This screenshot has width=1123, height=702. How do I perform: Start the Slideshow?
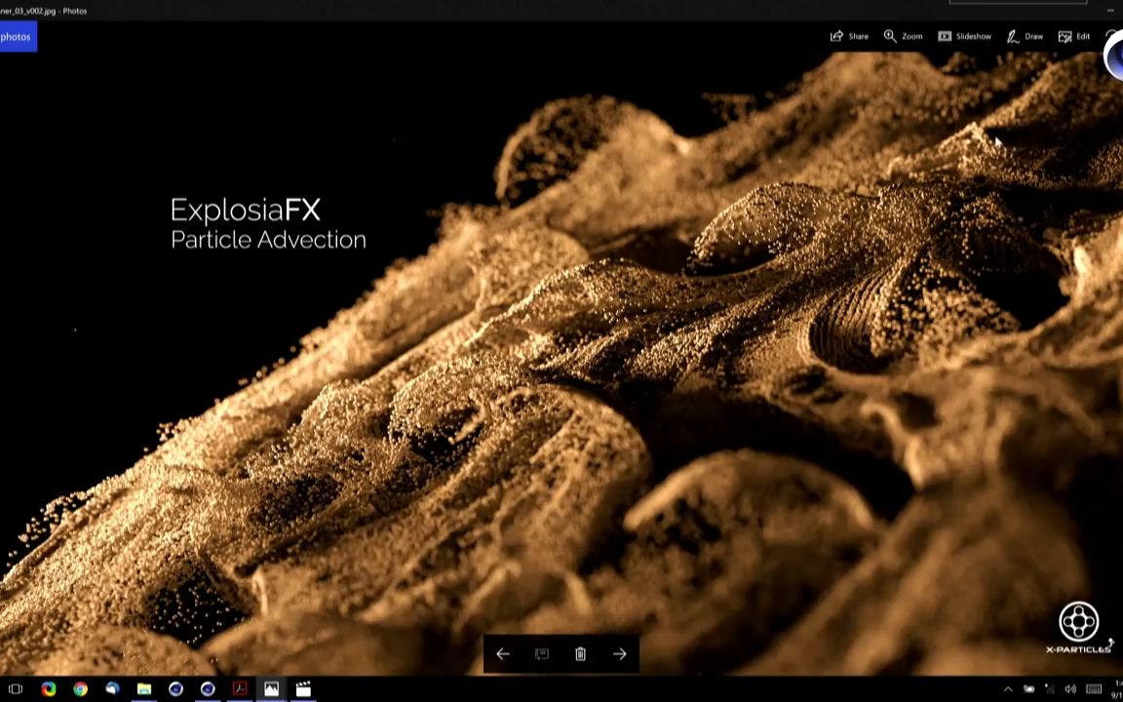tap(964, 36)
